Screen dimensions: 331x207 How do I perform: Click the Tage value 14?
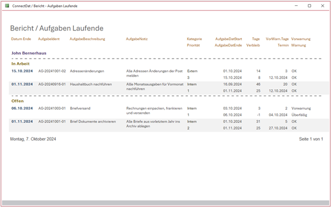tap(258, 71)
